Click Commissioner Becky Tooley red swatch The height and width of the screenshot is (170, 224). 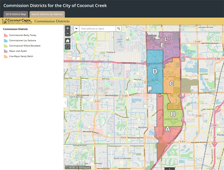point(6,35)
